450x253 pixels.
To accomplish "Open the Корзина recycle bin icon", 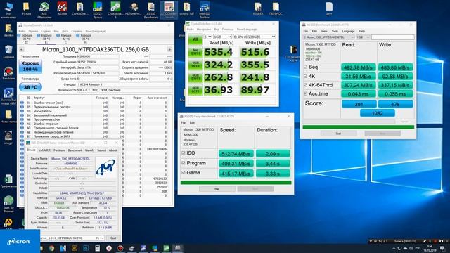I will coord(8,51).
